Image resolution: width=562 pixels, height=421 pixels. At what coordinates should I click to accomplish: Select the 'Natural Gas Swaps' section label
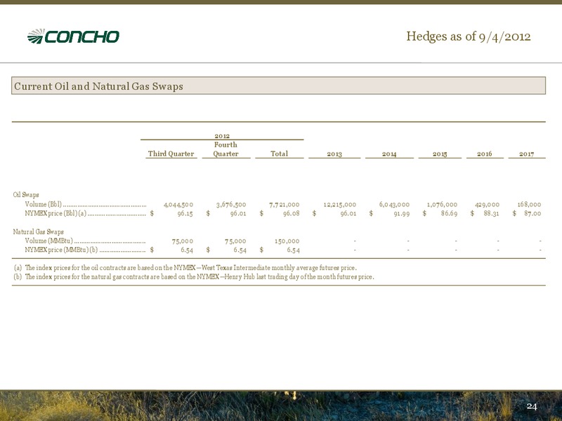38,232
